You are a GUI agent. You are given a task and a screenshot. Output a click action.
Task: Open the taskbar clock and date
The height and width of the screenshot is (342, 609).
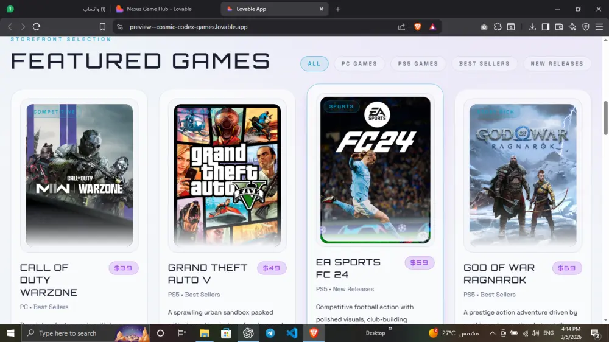(x=571, y=333)
